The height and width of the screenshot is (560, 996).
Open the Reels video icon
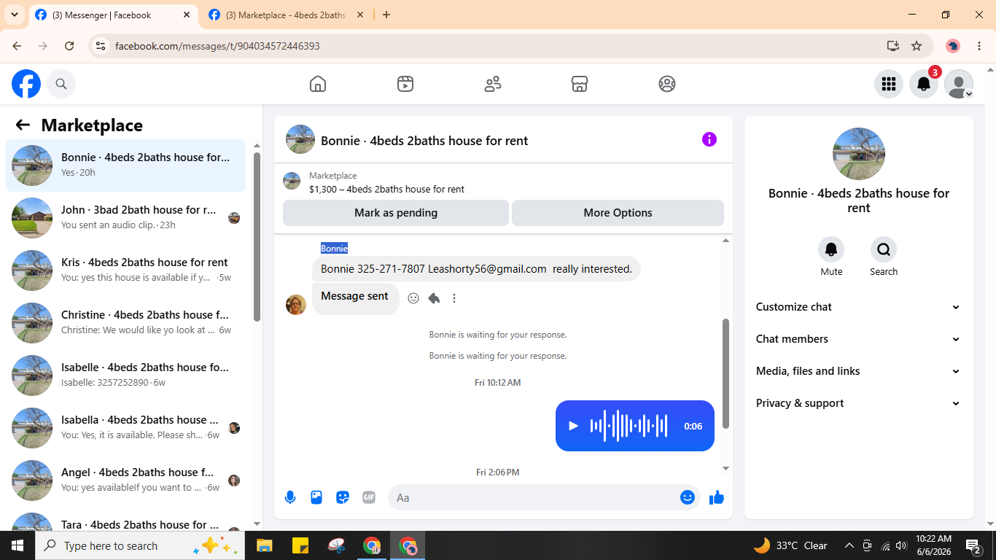coord(405,84)
